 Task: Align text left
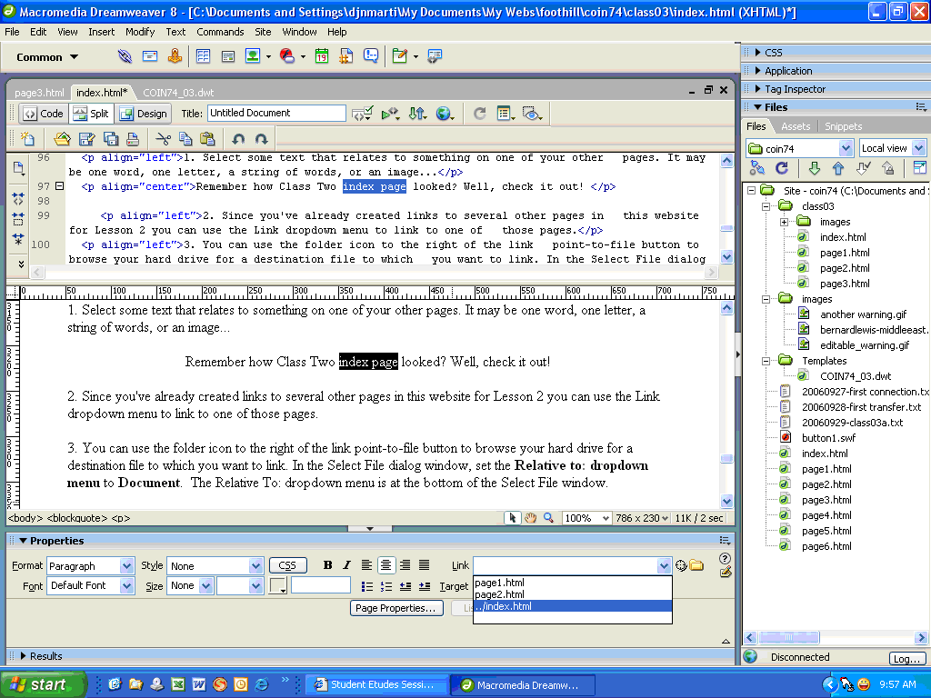tap(367, 565)
